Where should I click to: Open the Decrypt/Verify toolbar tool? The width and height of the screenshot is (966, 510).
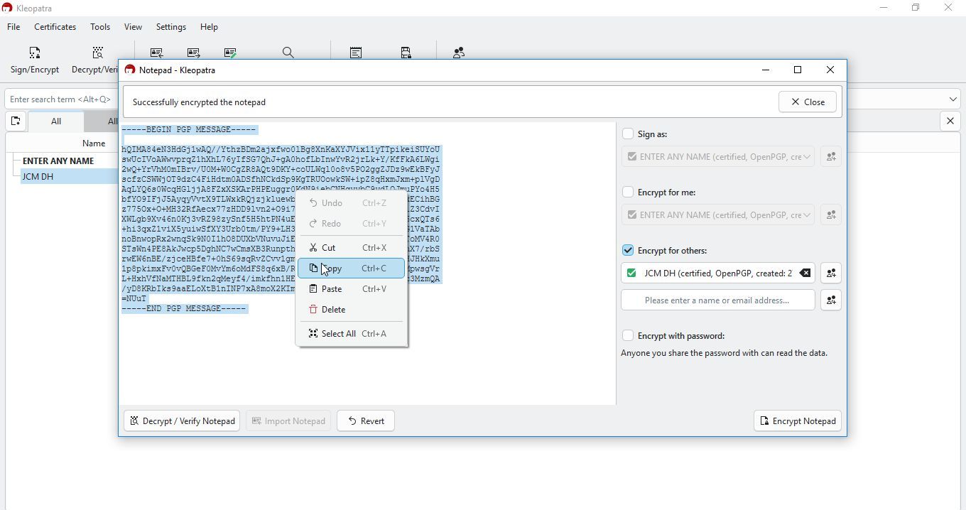coord(94,60)
